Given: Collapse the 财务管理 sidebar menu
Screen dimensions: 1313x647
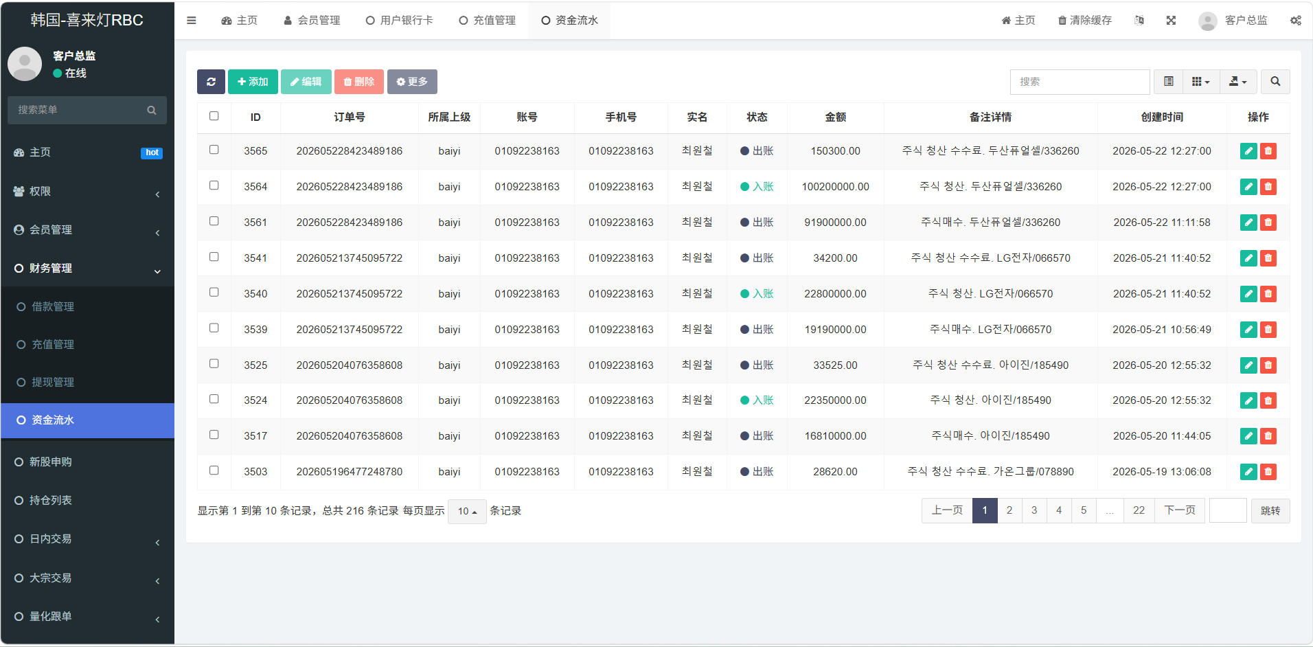Looking at the screenshot, I should [x=87, y=269].
